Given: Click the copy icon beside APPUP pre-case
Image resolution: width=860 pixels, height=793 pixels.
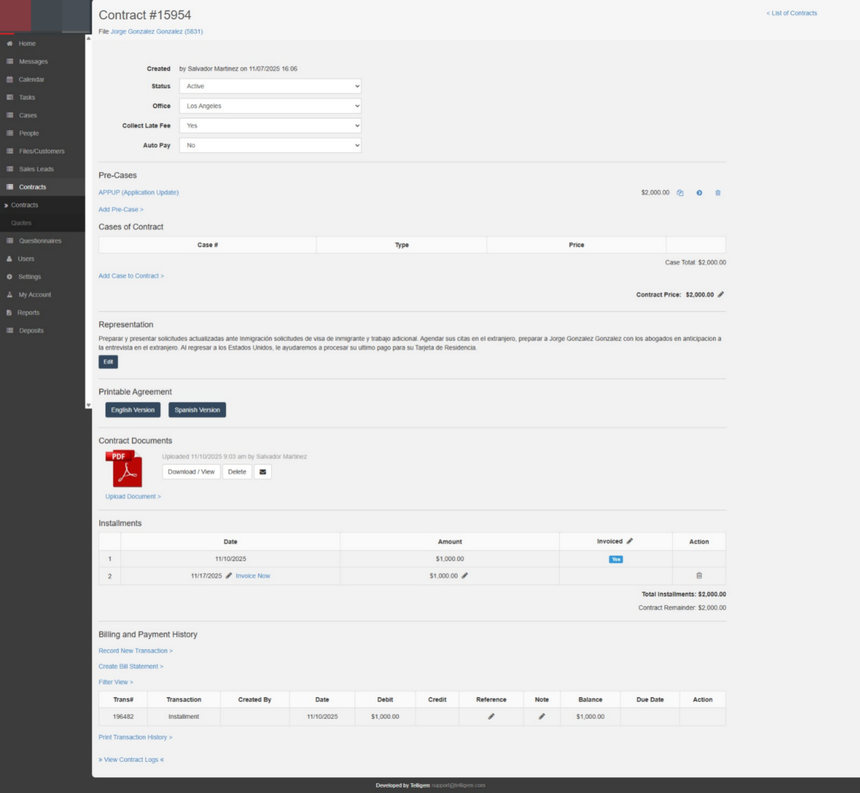Looking at the screenshot, I should [680, 193].
